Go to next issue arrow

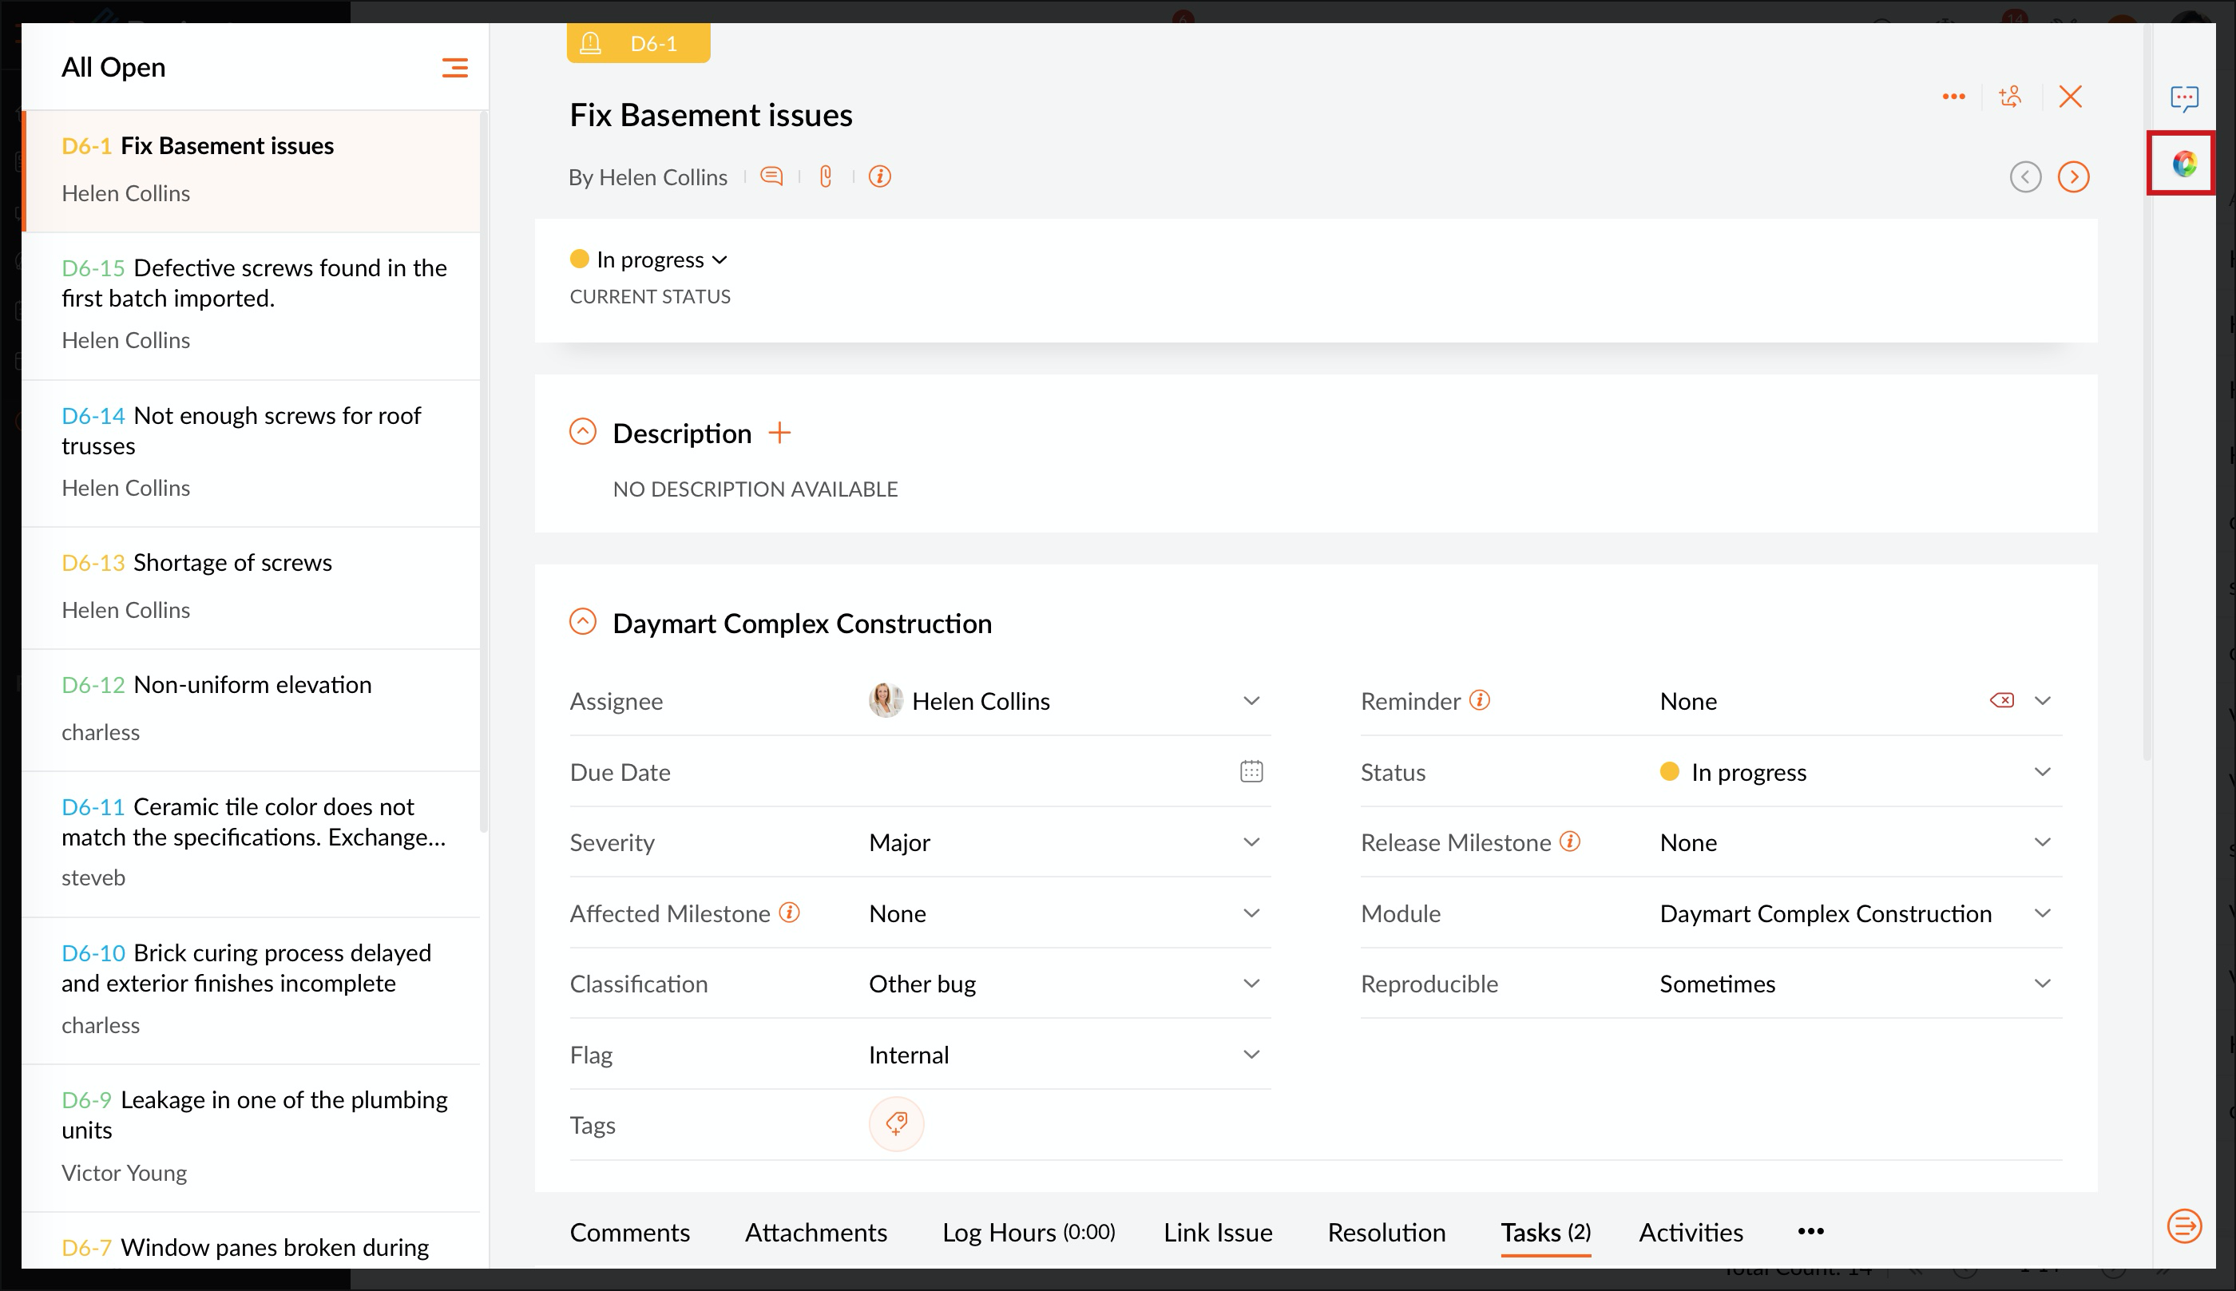tap(2073, 176)
